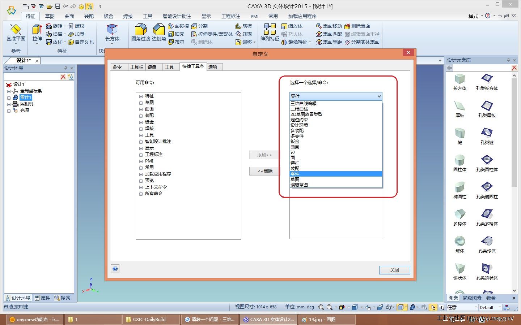Image resolution: width=521 pixels, height=325 pixels.
Task: Open the 装配 ribbon tab
Action: 89,16
